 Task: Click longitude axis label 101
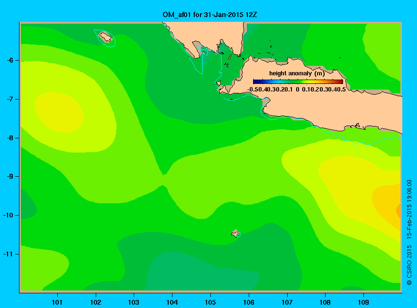tap(57, 302)
